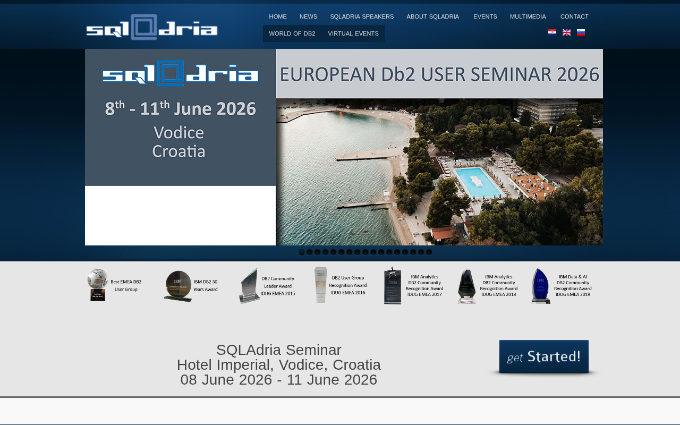Image resolution: width=680 pixels, height=425 pixels.
Task: View DB2 User Group Recognition Award 2016
Action: (340, 285)
